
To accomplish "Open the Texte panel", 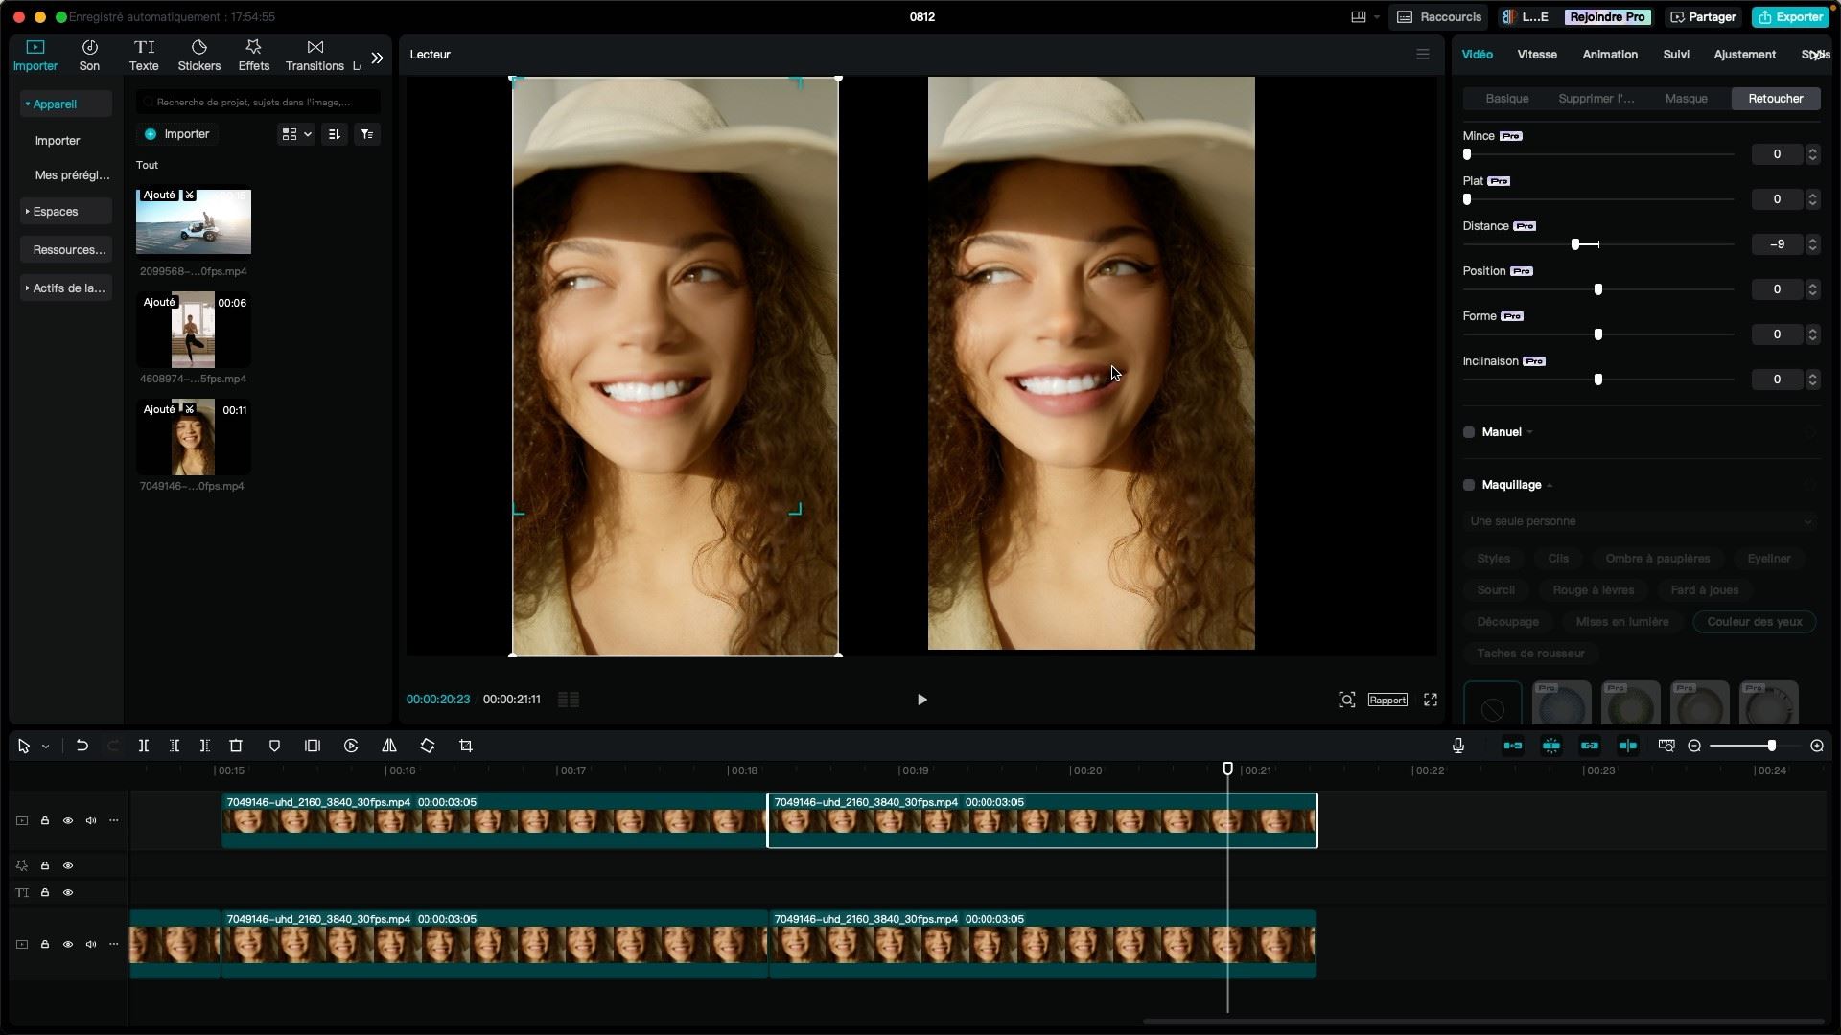I will [x=144, y=56].
